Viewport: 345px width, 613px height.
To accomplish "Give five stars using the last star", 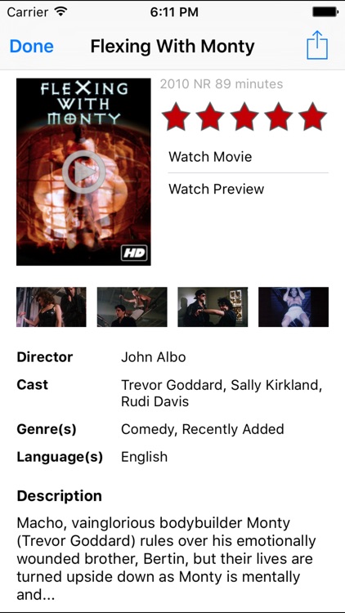I will [x=312, y=117].
